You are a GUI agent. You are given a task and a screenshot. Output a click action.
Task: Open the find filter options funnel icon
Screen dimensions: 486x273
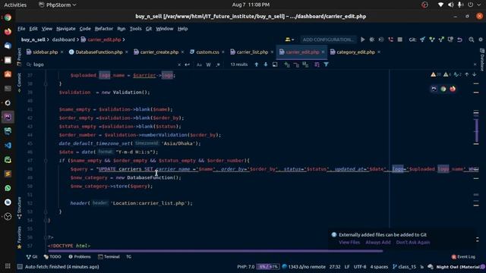click(326, 64)
